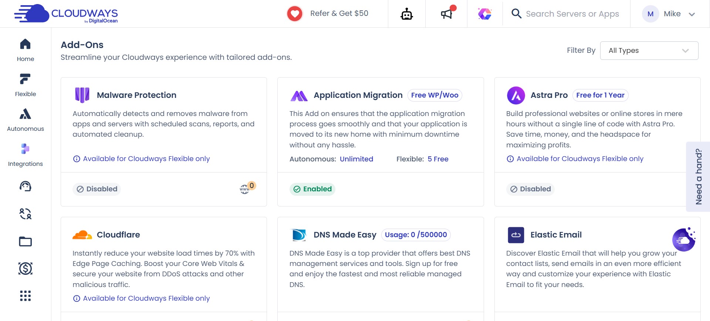Viewport: 710px width, 321px height.
Task: Click the Free WP/Woo badge
Action: [435, 95]
